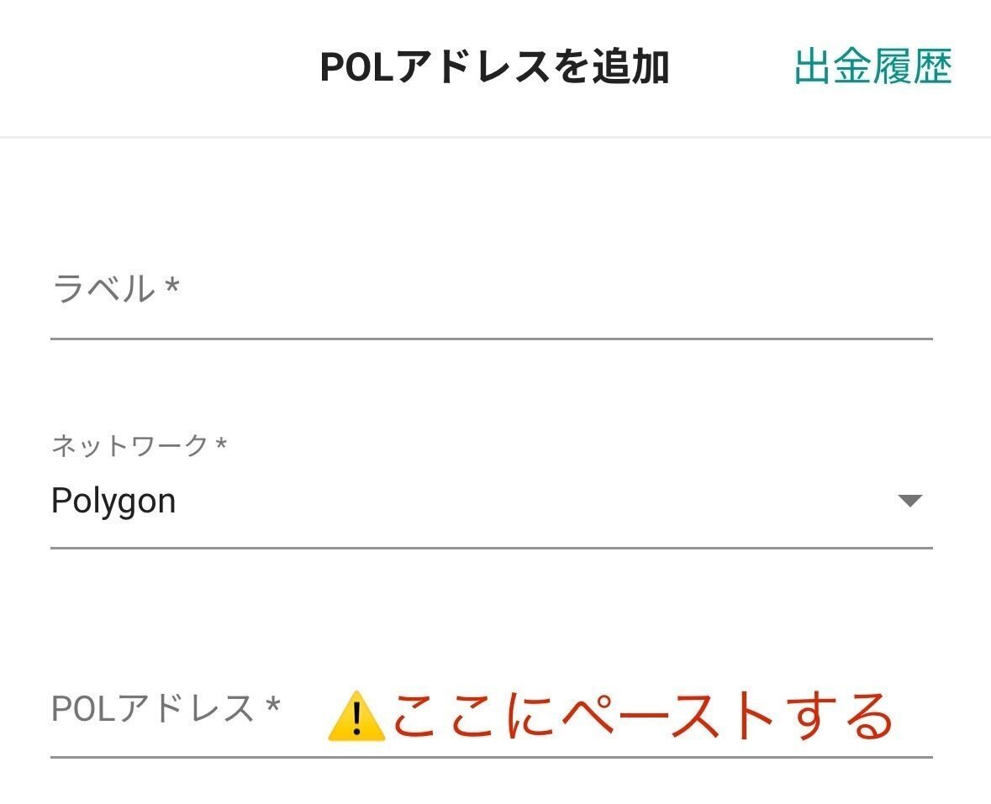Select the Polygon value in the network field
This screenshot has width=991, height=804.
pyautogui.click(x=114, y=500)
